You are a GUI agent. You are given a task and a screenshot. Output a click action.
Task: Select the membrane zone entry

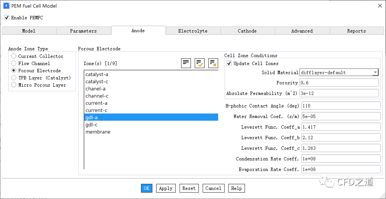[98, 132]
